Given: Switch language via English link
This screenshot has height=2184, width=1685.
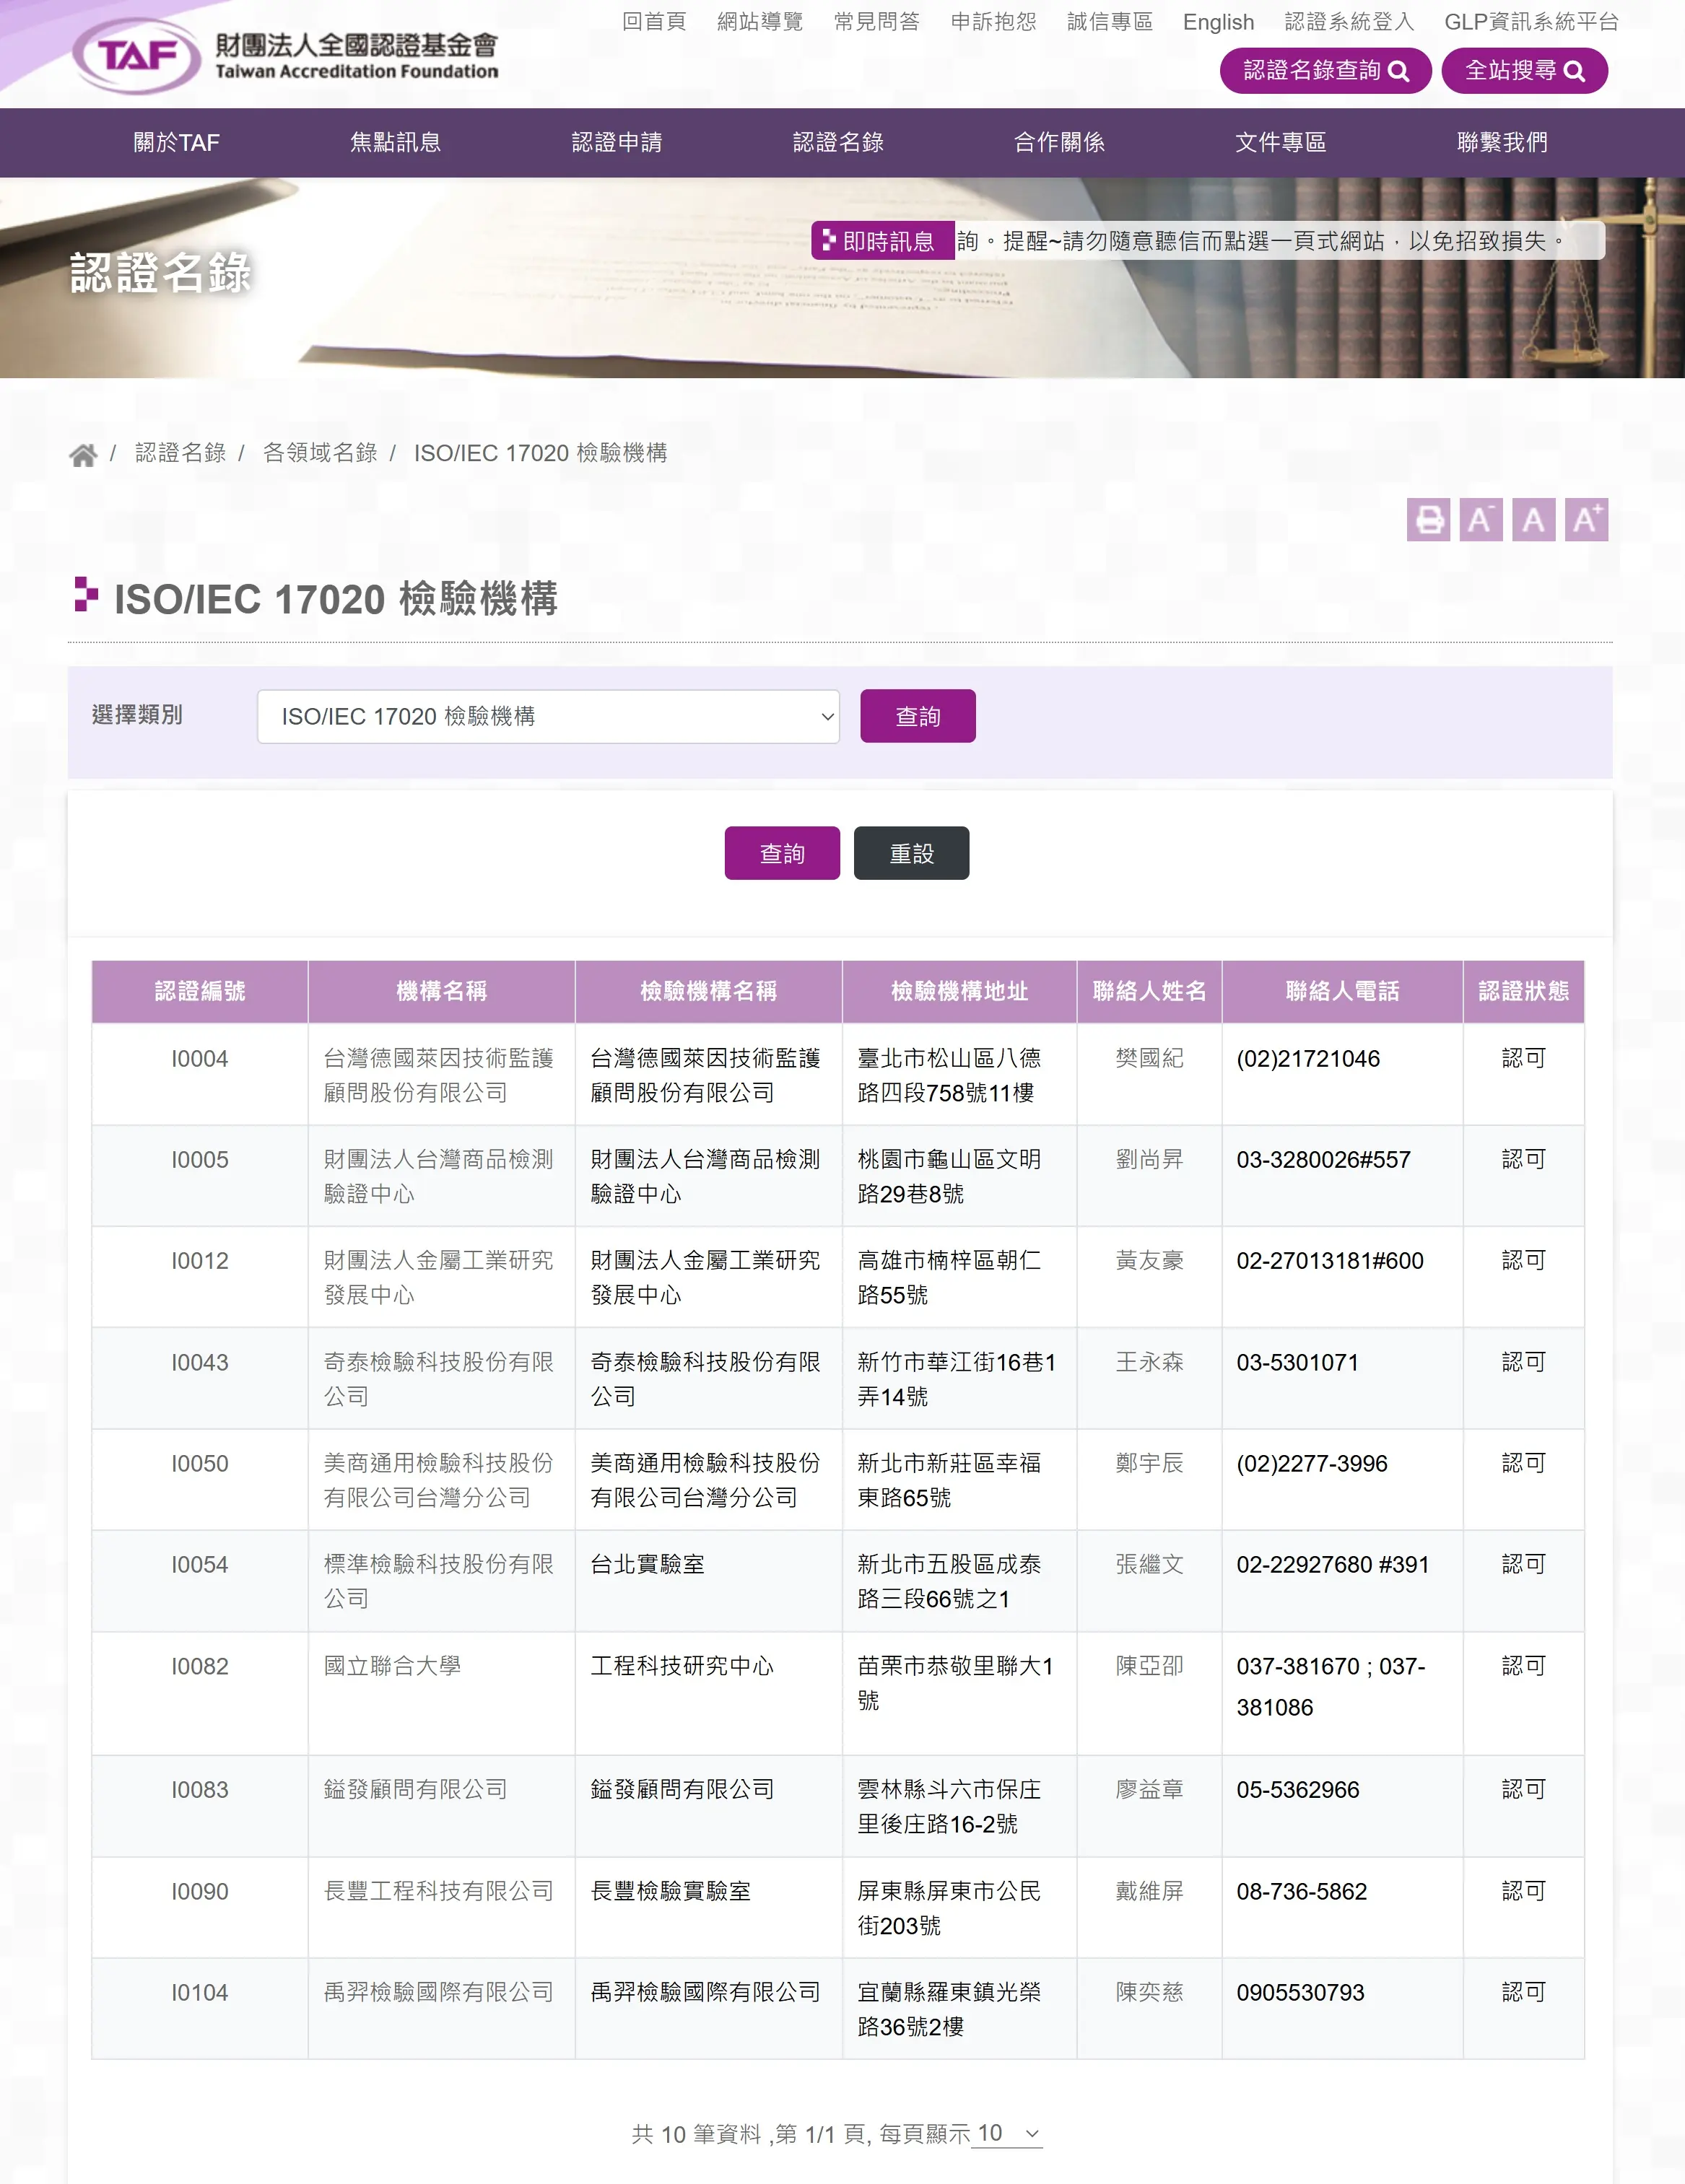Looking at the screenshot, I should tap(1218, 22).
